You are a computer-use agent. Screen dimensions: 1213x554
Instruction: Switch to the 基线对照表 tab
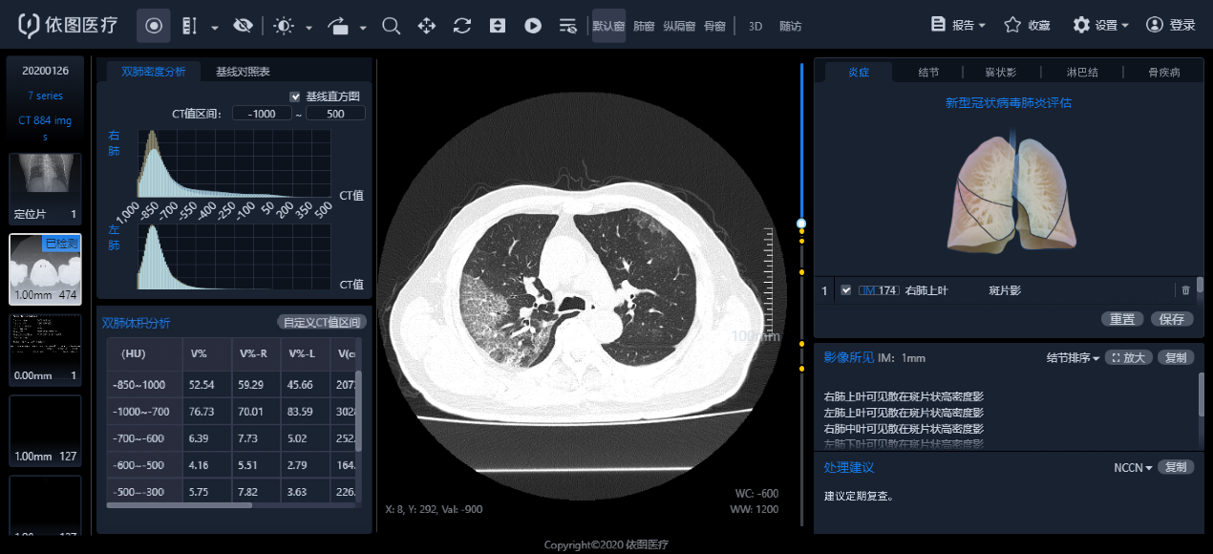pyautogui.click(x=243, y=72)
